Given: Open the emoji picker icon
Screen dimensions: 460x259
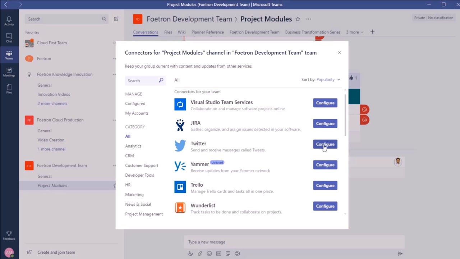Looking at the screenshot, I should [x=209, y=254].
